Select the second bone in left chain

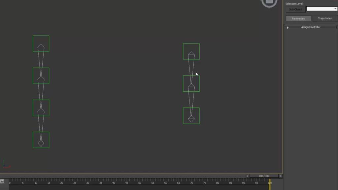[x=41, y=76]
